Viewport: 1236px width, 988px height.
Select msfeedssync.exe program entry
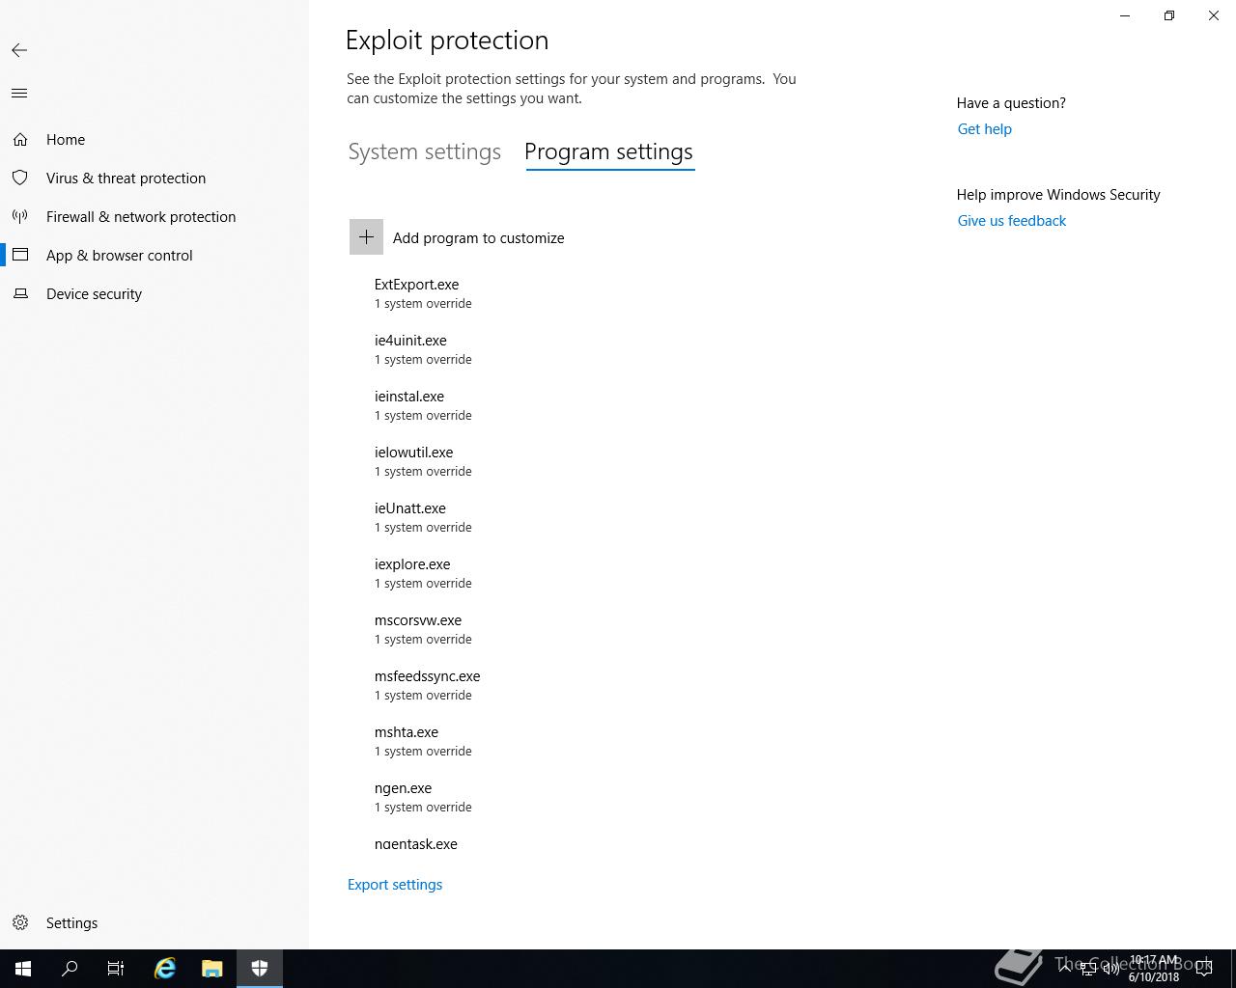click(427, 685)
